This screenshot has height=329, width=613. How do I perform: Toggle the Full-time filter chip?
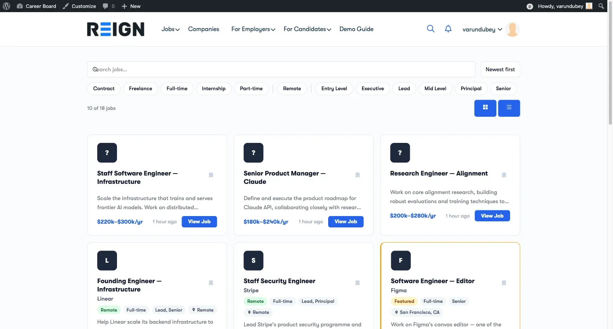(177, 89)
